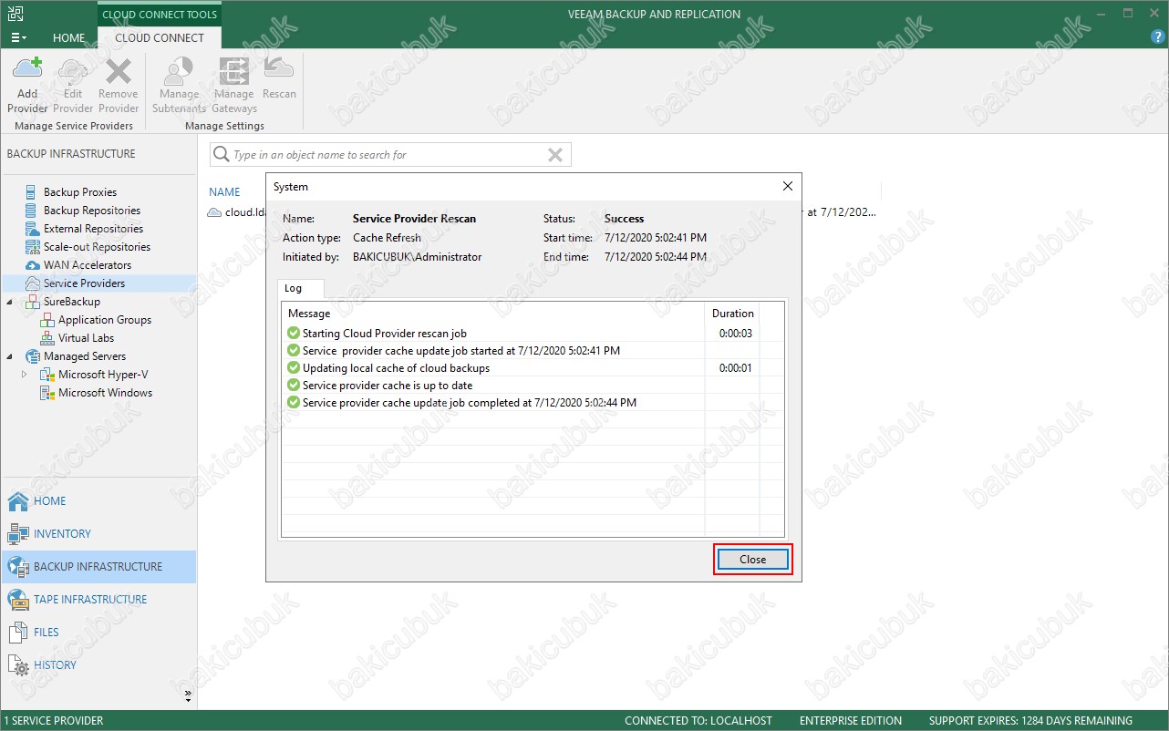Click the Microsoft Hyper-V server icon

click(x=47, y=375)
